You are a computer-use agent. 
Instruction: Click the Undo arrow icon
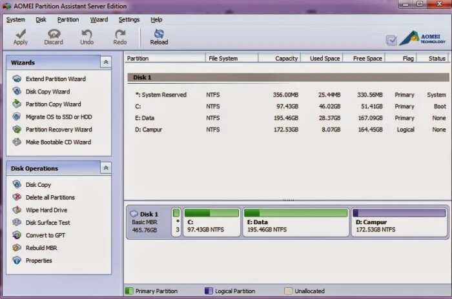click(87, 34)
